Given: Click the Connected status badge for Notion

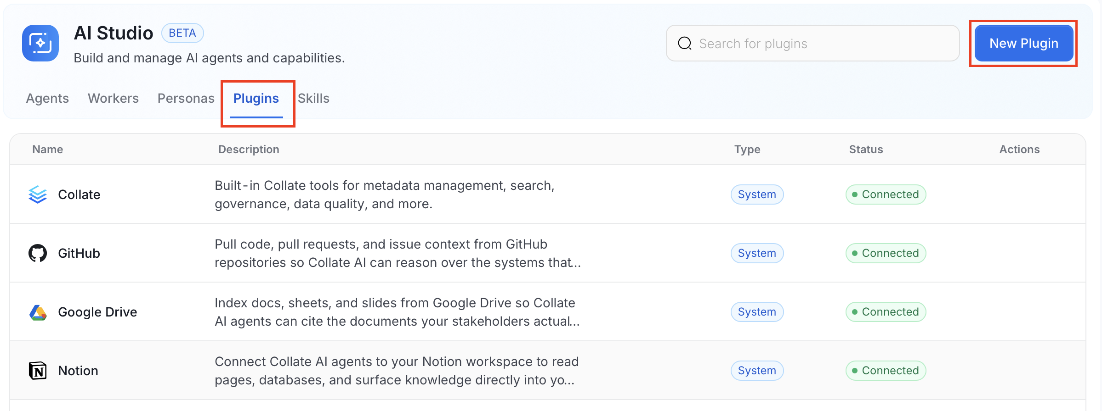Looking at the screenshot, I should 886,371.
